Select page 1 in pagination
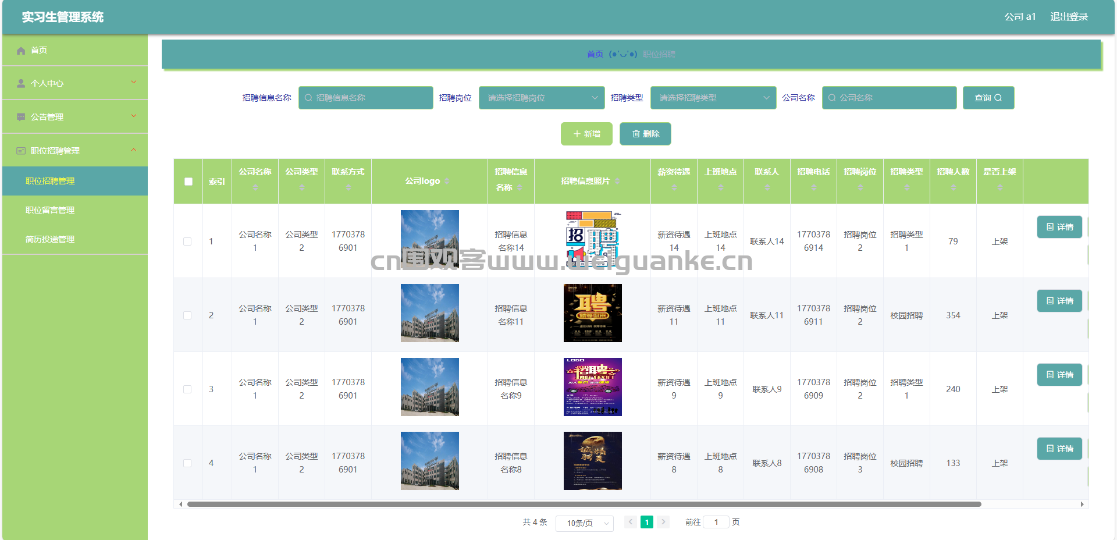The image size is (1117, 540). tap(647, 522)
